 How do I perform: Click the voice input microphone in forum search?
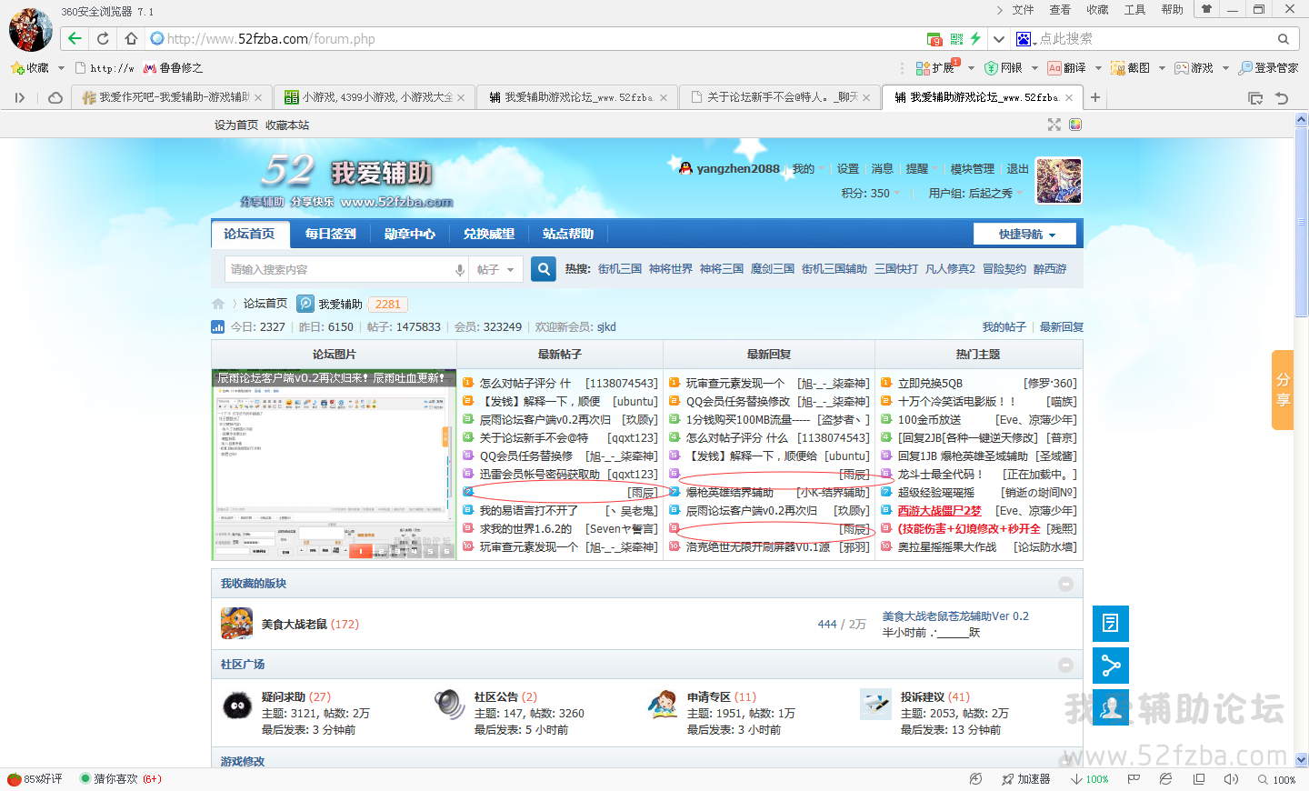[x=459, y=270]
